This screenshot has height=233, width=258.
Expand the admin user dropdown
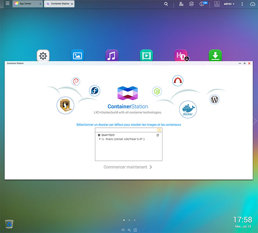click(x=229, y=4)
